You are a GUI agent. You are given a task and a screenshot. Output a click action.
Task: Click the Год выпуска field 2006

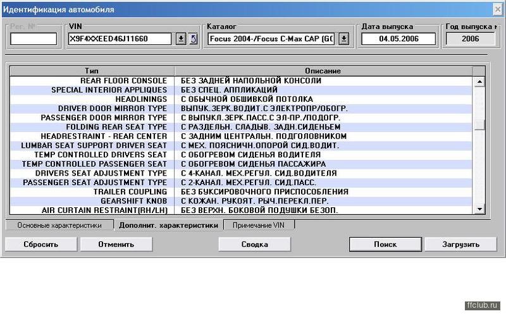click(x=470, y=39)
